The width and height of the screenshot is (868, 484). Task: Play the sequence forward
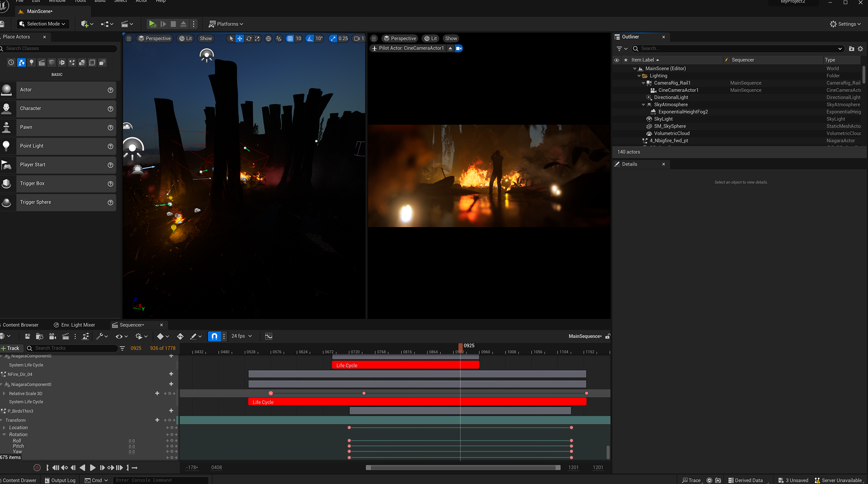point(93,468)
